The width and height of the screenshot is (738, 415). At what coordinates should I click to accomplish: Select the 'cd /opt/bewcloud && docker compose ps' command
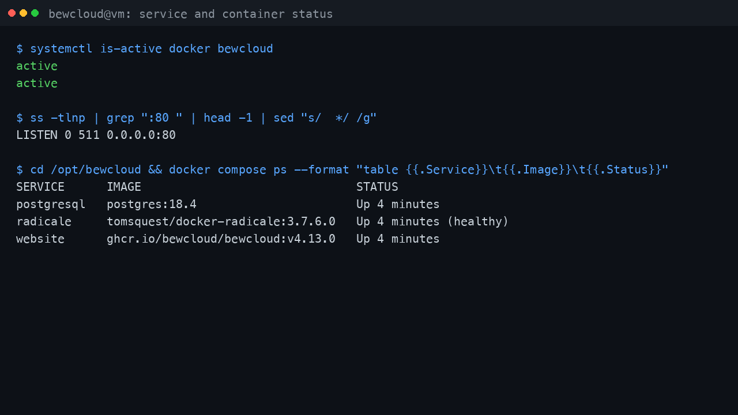point(342,170)
